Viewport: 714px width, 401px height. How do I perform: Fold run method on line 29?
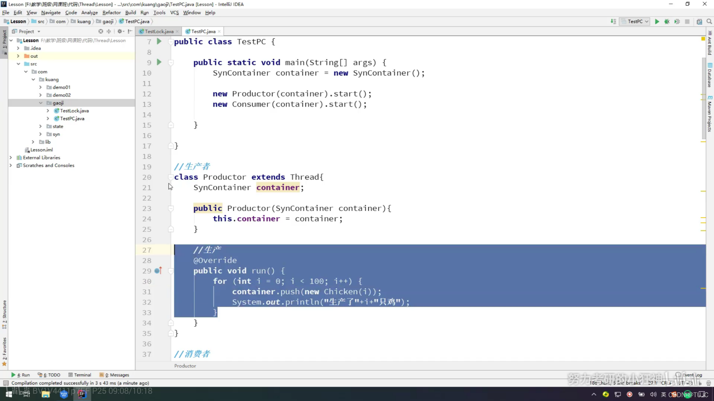[171, 271]
